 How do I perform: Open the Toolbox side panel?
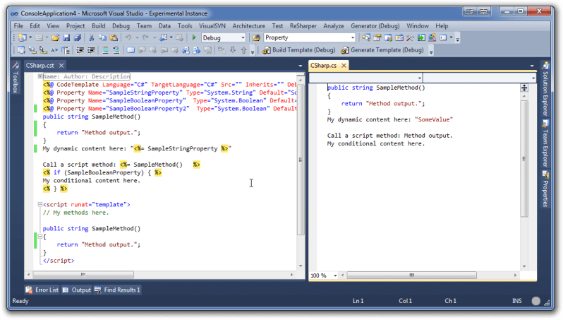coord(15,78)
